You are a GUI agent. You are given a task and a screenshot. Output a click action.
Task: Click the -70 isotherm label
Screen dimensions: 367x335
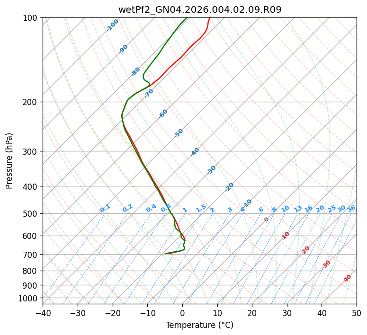tap(149, 93)
